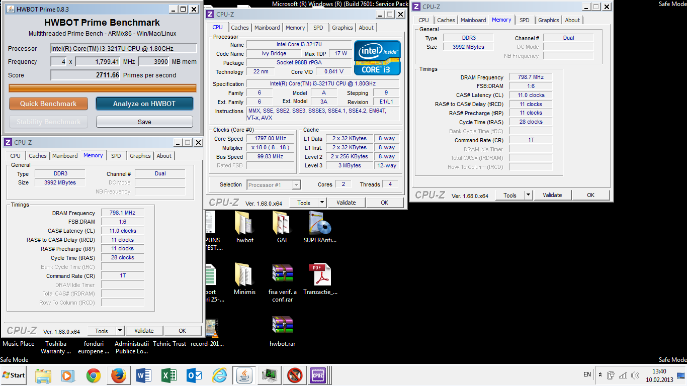Click OK in right CPU-Z window
Image resolution: width=687 pixels, height=386 pixels.
click(x=590, y=195)
